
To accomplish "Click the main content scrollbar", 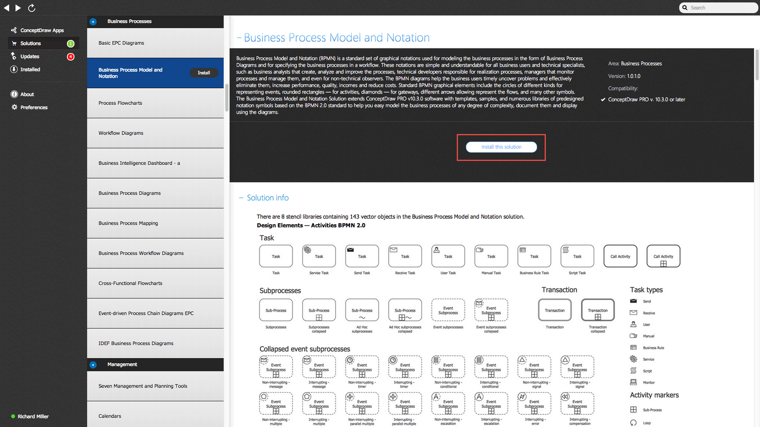I will pyautogui.click(x=757, y=65).
